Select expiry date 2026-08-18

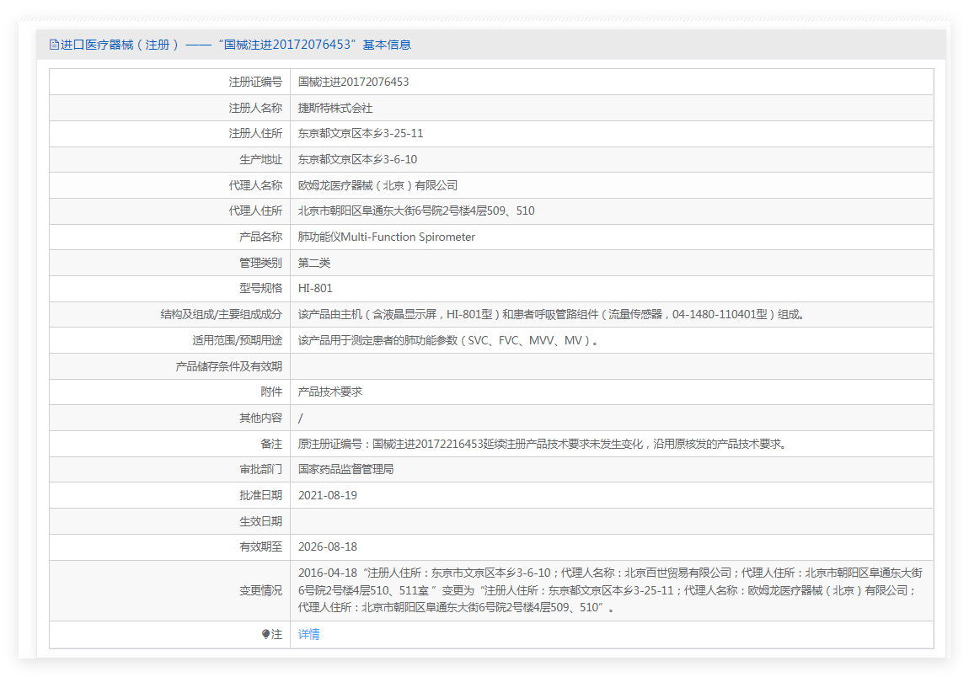pyautogui.click(x=328, y=546)
